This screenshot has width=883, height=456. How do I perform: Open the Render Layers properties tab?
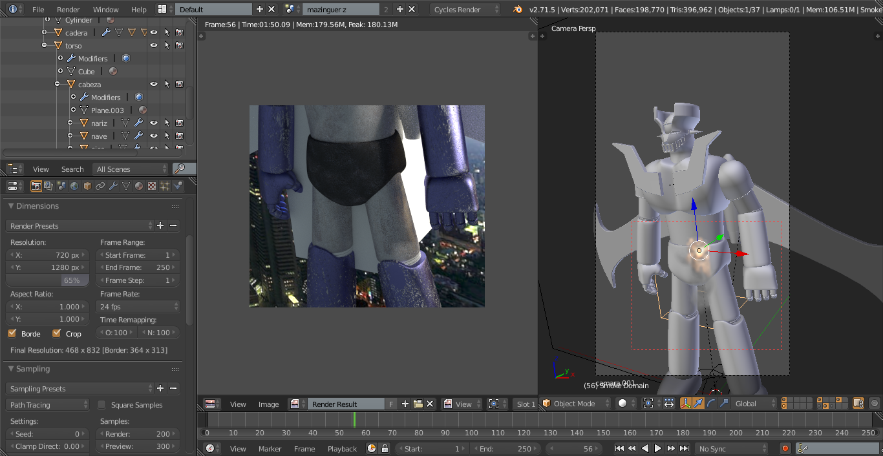pyautogui.click(x=48, y=186)
